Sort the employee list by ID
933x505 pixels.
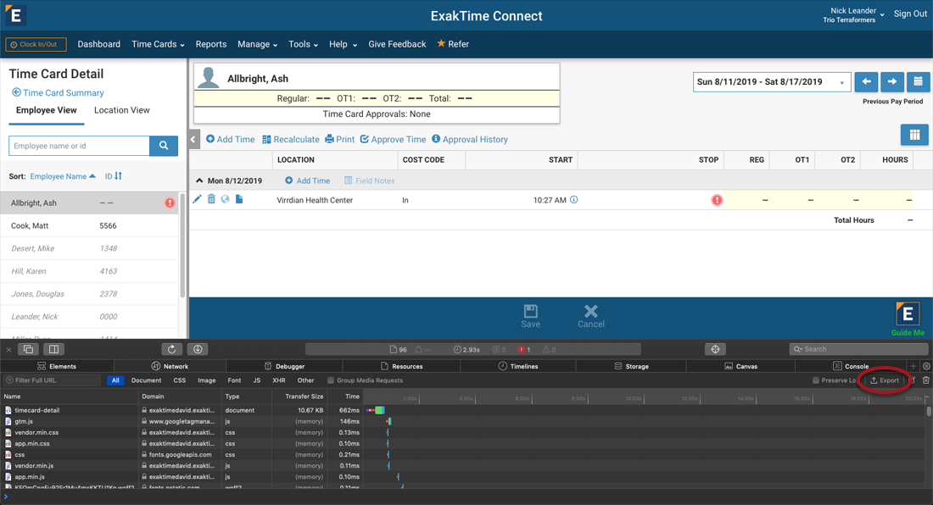coord(113,176)
